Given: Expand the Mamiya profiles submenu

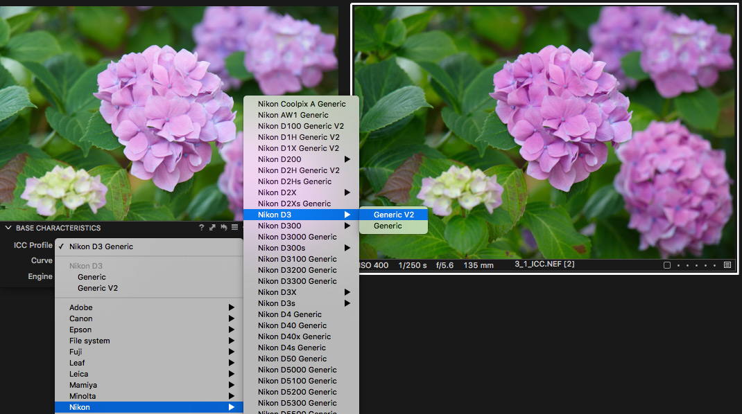Looking at the screenshot, I should [148, 385].
